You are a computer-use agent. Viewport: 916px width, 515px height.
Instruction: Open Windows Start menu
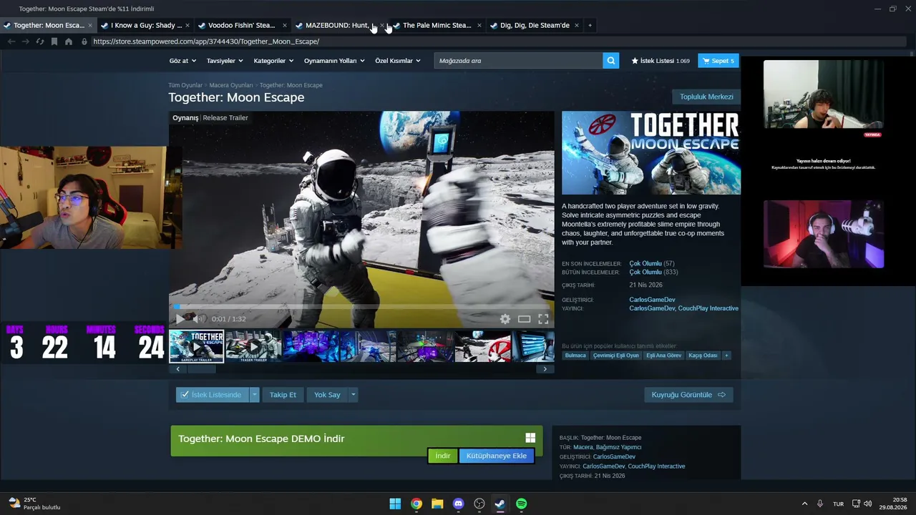tap(395, 504)
